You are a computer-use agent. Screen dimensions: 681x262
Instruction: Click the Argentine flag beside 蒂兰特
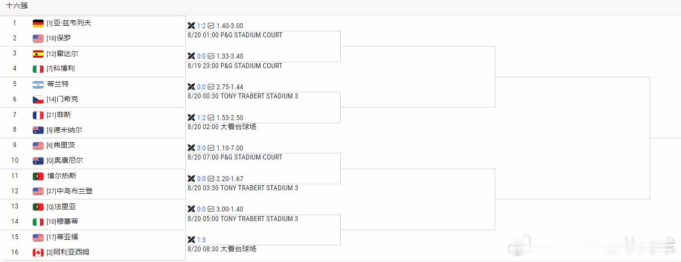pyautogui.click(x=38, y=84)
